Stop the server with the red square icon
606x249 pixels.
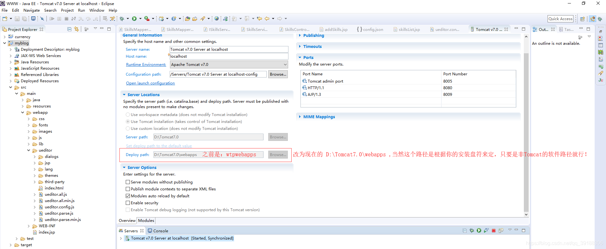click(494, 231)
